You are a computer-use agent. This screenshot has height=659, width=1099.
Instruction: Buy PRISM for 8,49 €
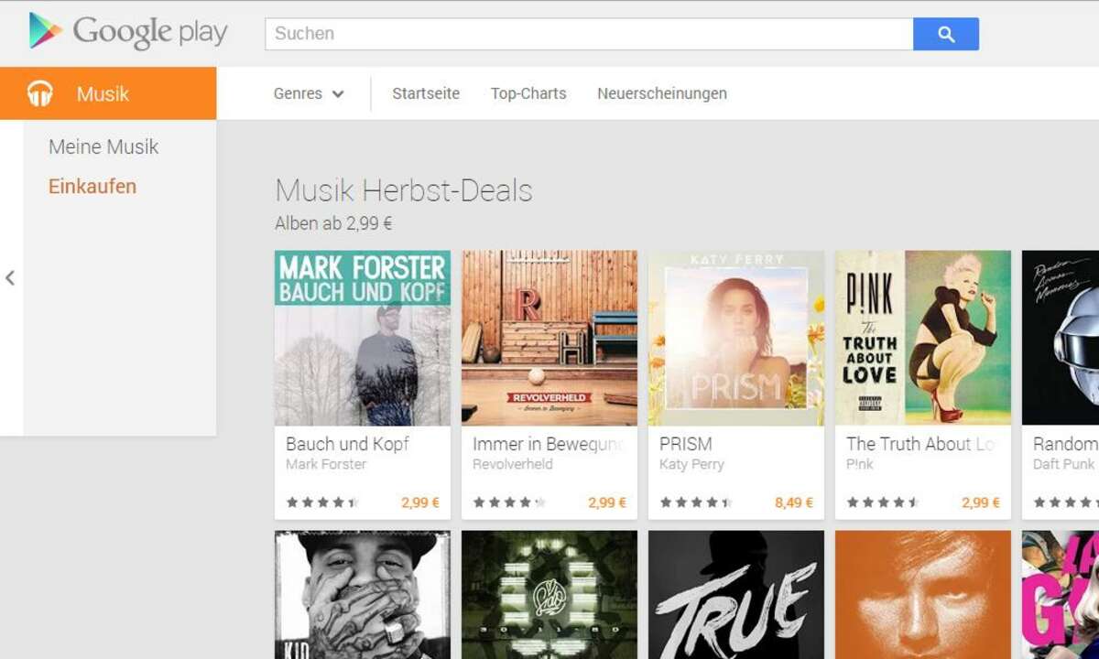point(794,502)
